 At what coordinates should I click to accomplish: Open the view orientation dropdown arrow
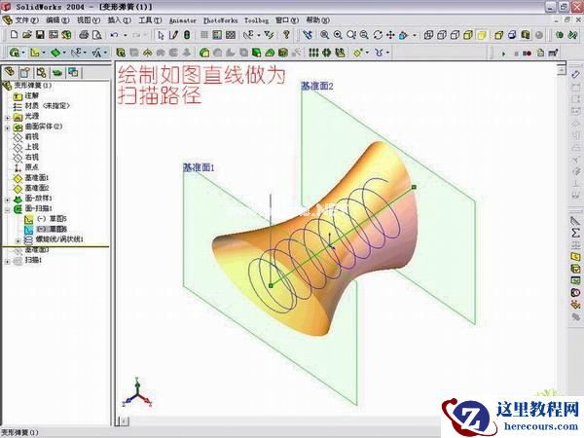[x=415, y=35]
